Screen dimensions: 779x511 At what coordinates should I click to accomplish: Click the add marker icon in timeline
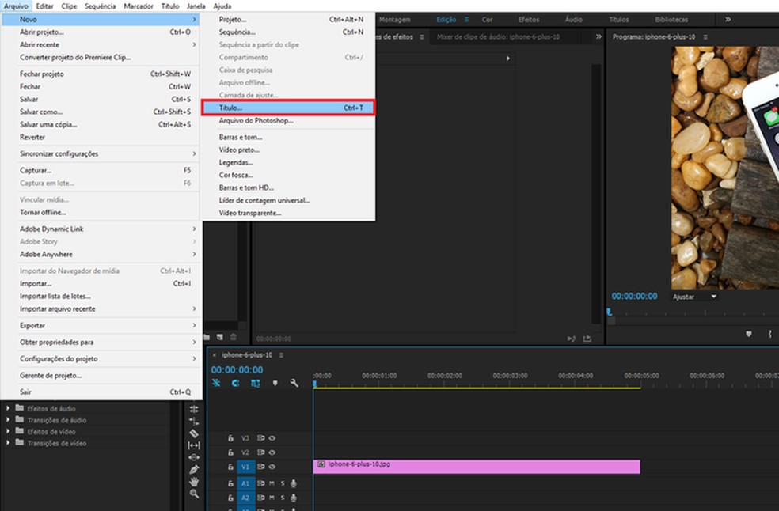click(x=275, y=384)
